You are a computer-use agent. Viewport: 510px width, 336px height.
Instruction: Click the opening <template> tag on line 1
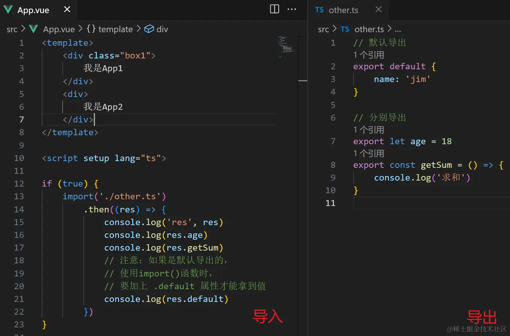point(68,43)
